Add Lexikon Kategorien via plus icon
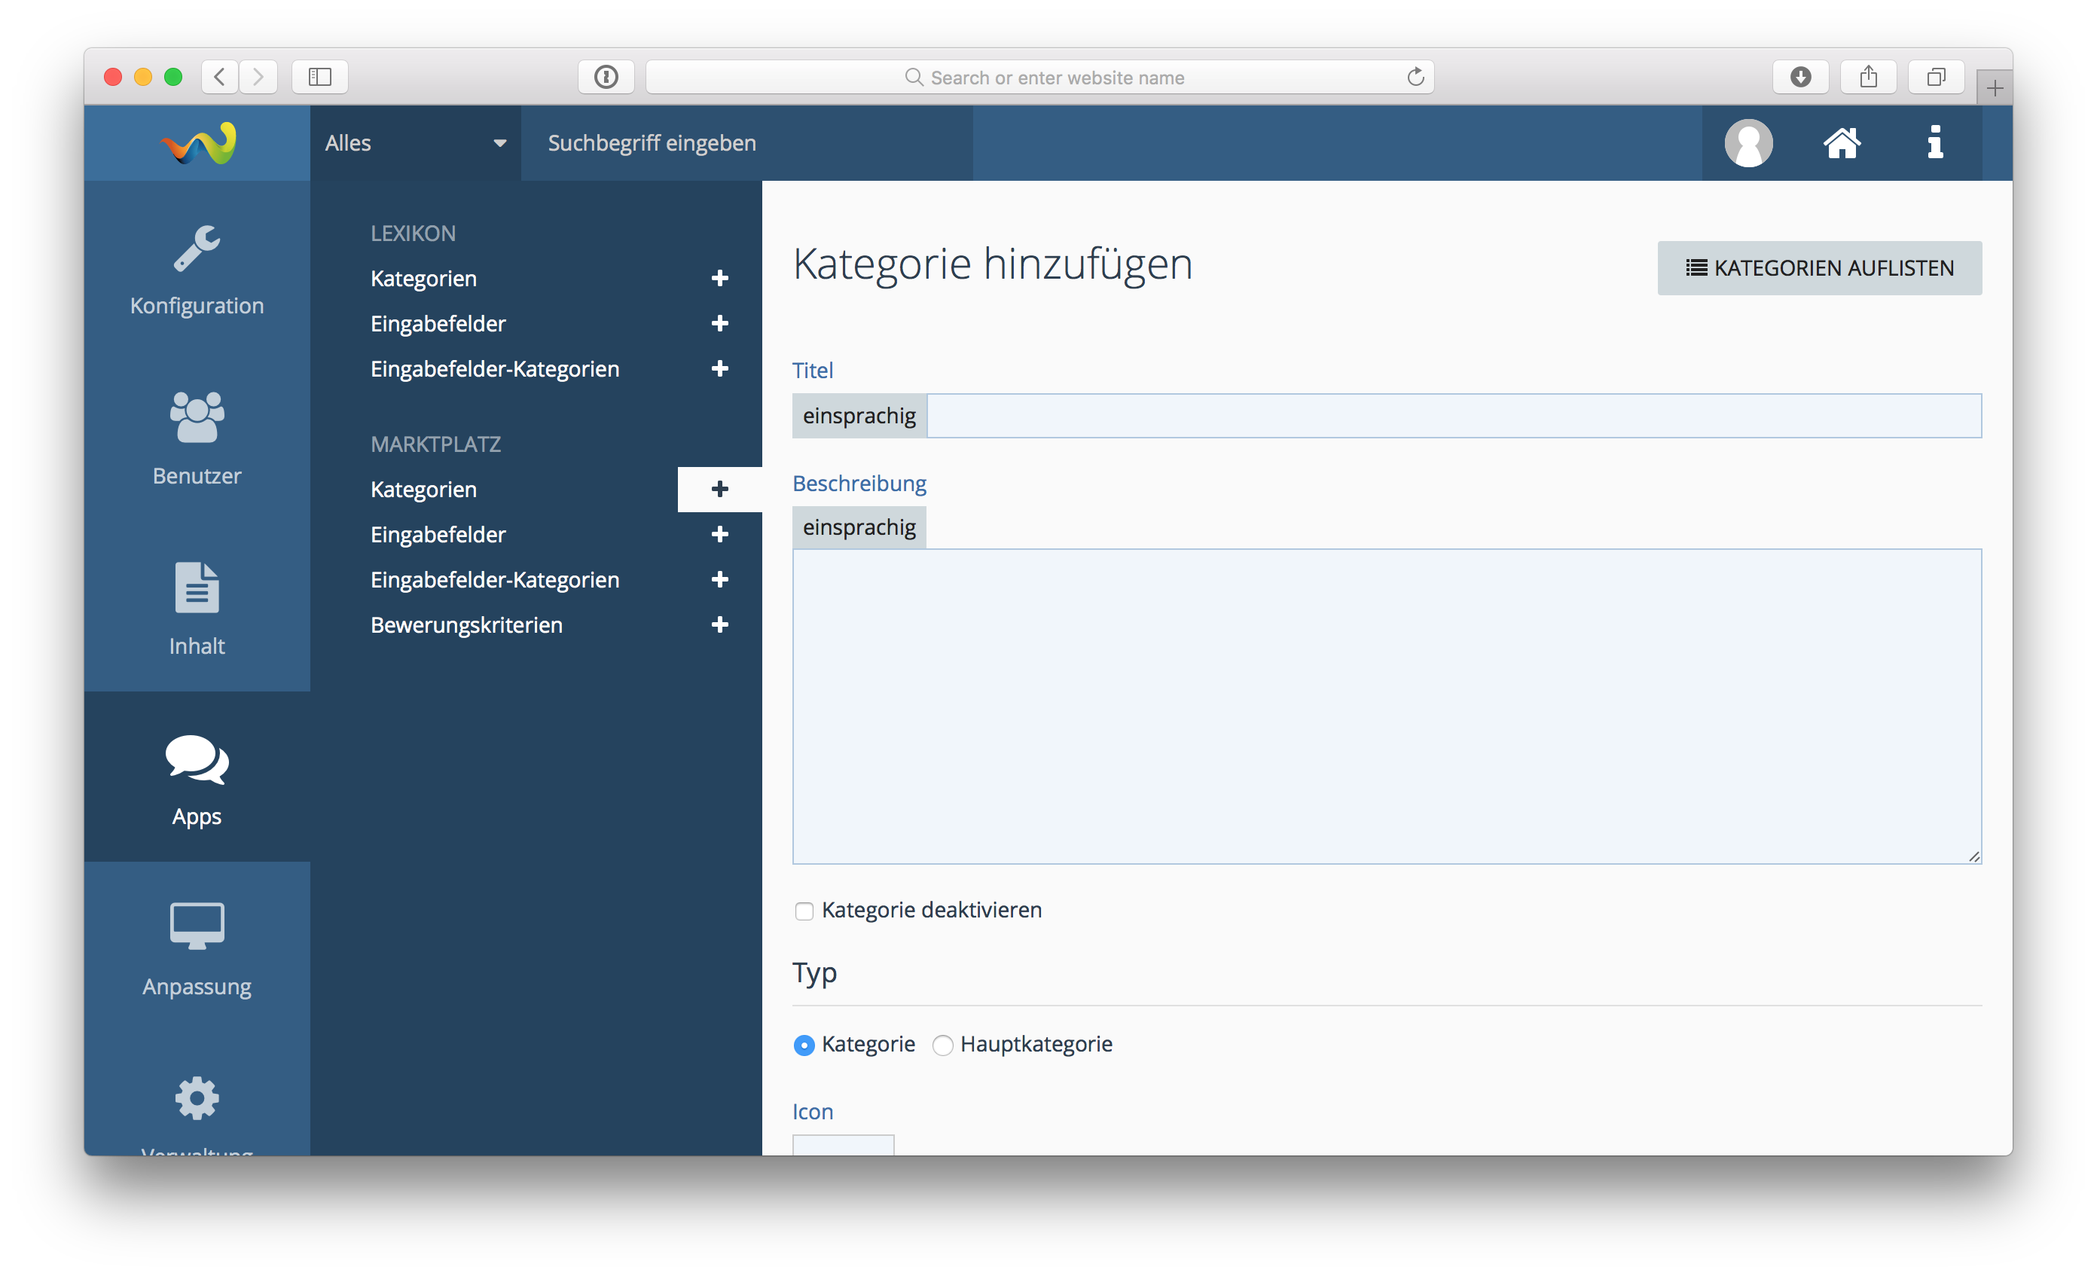Screen dimensions: 2097x1276 pyautogui.click(x=719, y=279)
